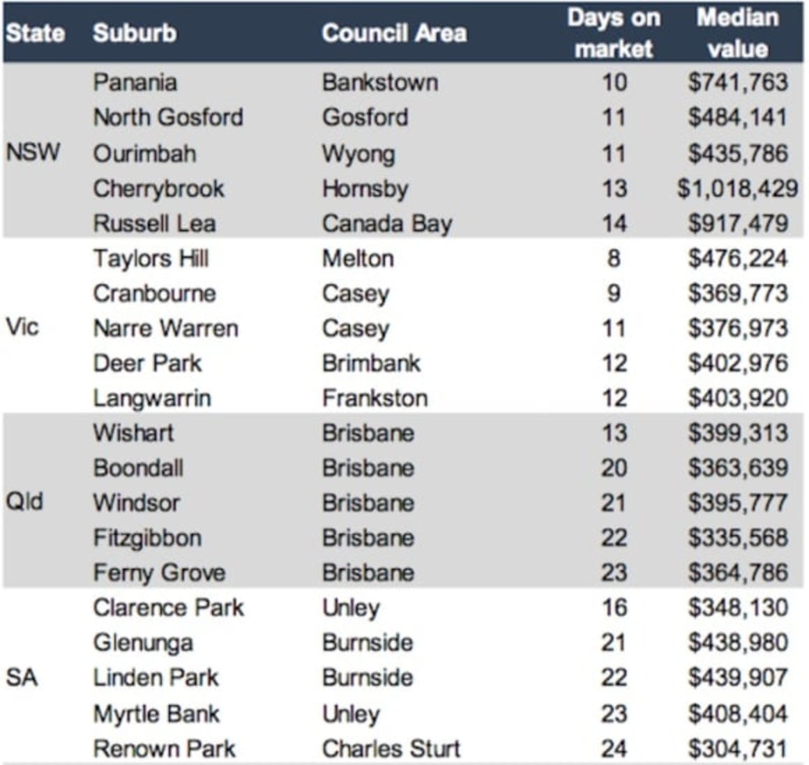Image resolution: width=809 pixels, height=765 pixels.
Task: Click the Cherrybrook suburb entry
Action: [x=160, y=188]
